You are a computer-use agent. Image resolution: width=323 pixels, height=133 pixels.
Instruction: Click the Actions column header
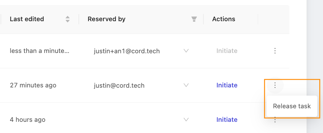pyautogui.click(x=224, y=19)
